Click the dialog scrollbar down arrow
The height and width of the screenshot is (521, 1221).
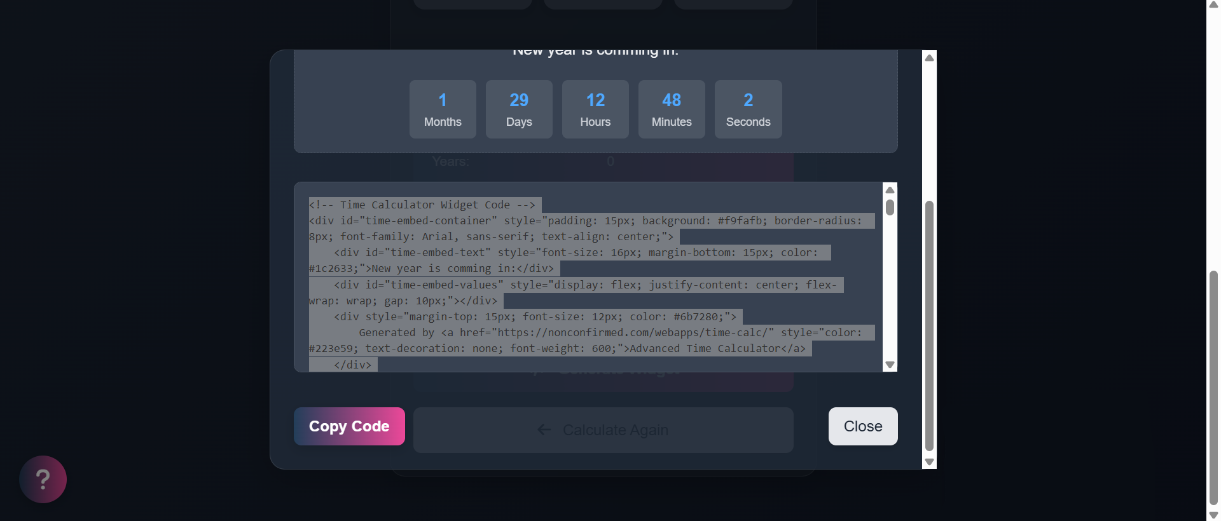929,462
